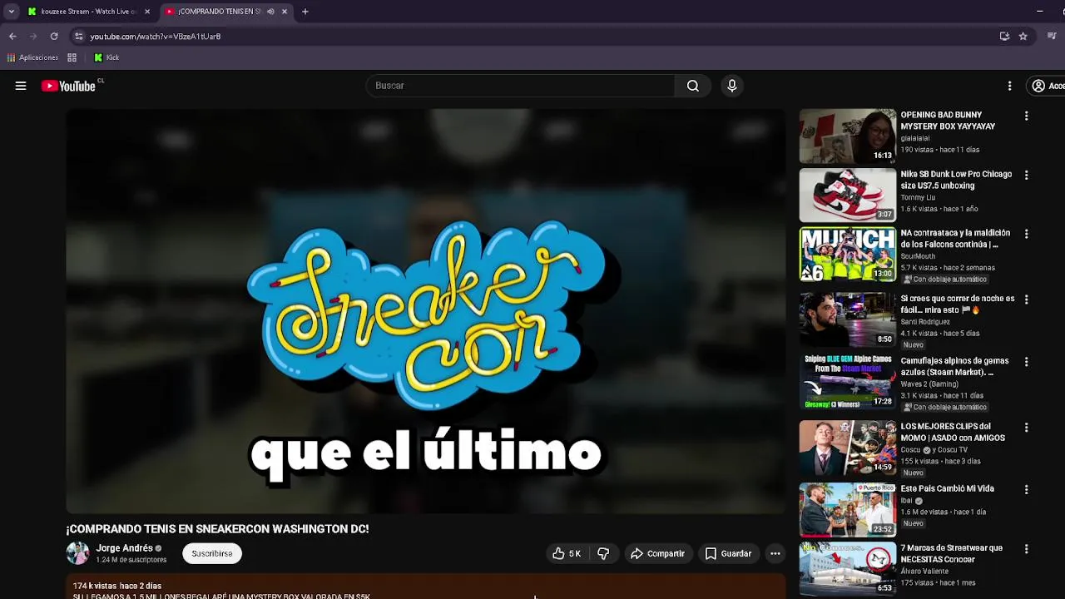This screenshot has width=1065, height=599.
Task: Open the tab groups grid icon
Action: (72, 57)
